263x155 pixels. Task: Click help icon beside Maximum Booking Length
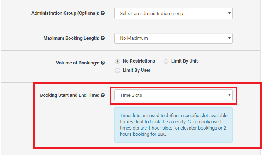click(x=103, y=38)
